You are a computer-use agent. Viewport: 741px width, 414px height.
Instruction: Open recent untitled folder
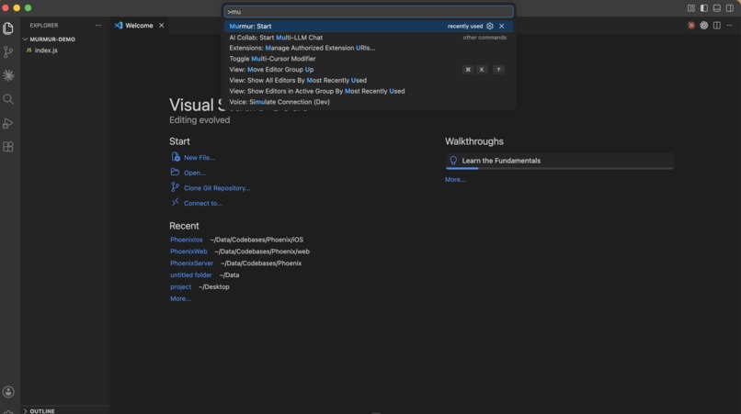[x=191, y=275]
